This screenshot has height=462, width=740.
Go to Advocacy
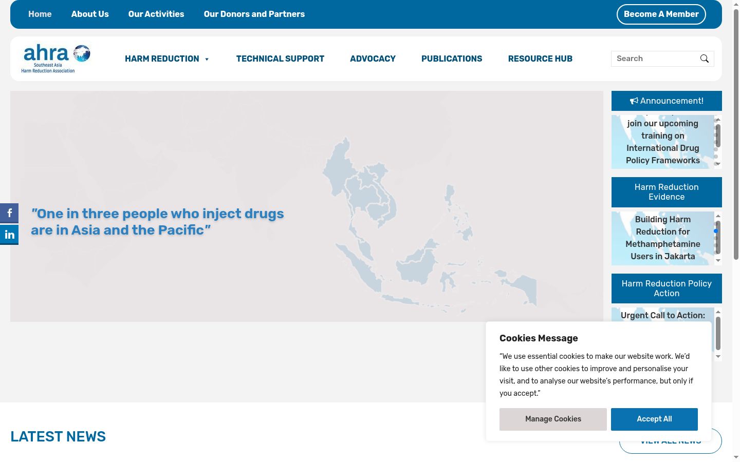coord(373,59)
